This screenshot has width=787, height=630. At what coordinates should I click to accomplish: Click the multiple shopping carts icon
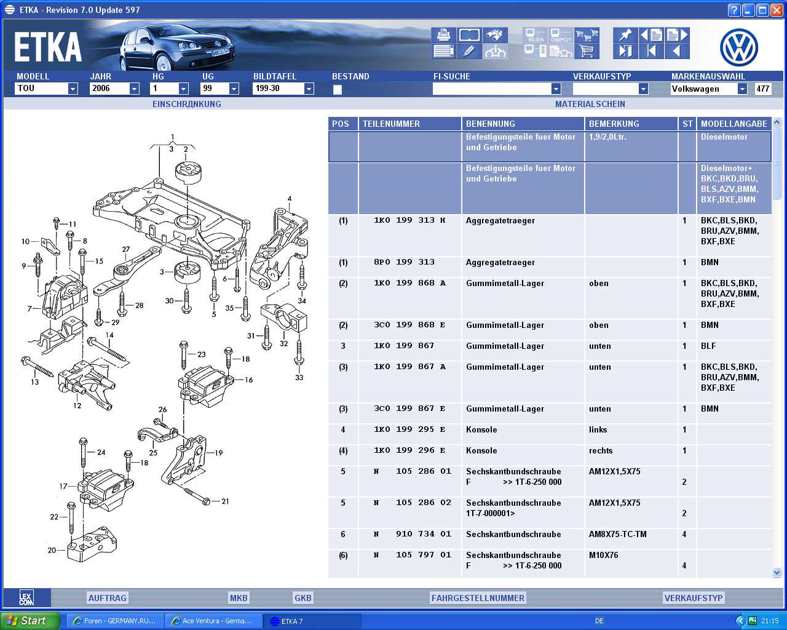[587, 35]
